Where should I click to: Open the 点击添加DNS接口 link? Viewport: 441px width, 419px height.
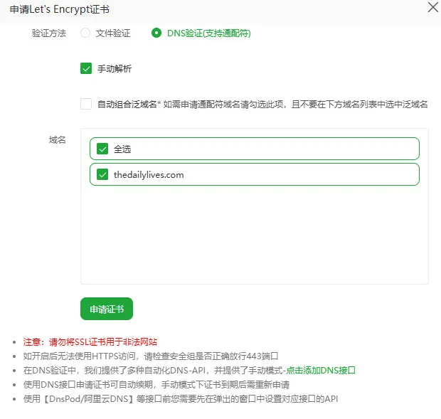321,371
